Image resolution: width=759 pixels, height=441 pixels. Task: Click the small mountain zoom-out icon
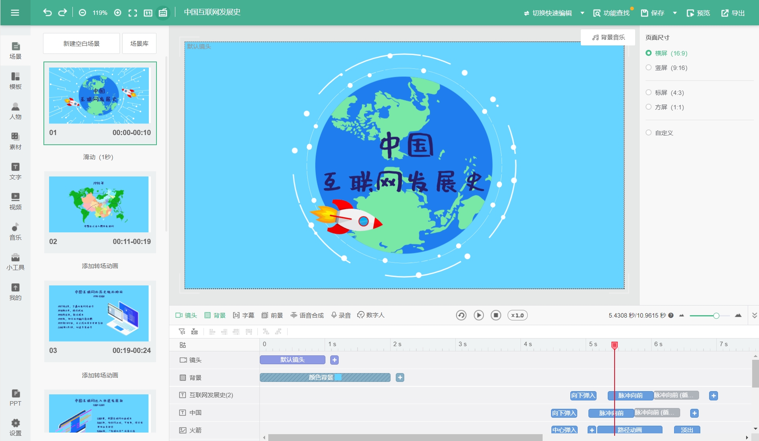[x=681, y=316]
